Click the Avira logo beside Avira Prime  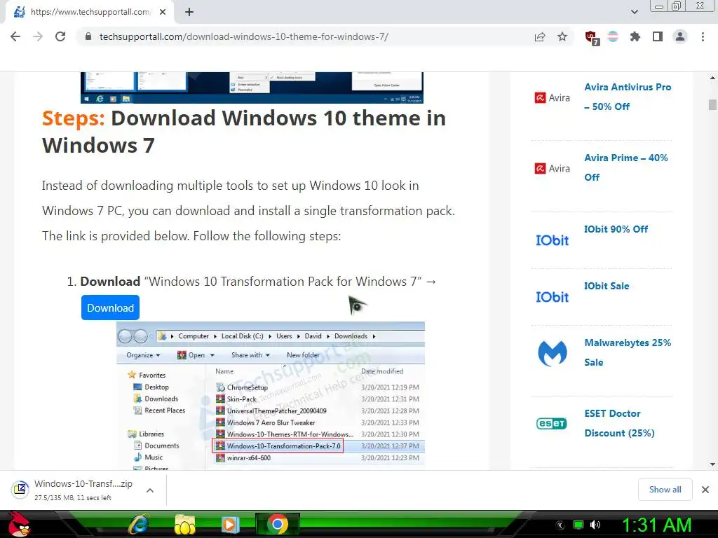coord(553,168)
